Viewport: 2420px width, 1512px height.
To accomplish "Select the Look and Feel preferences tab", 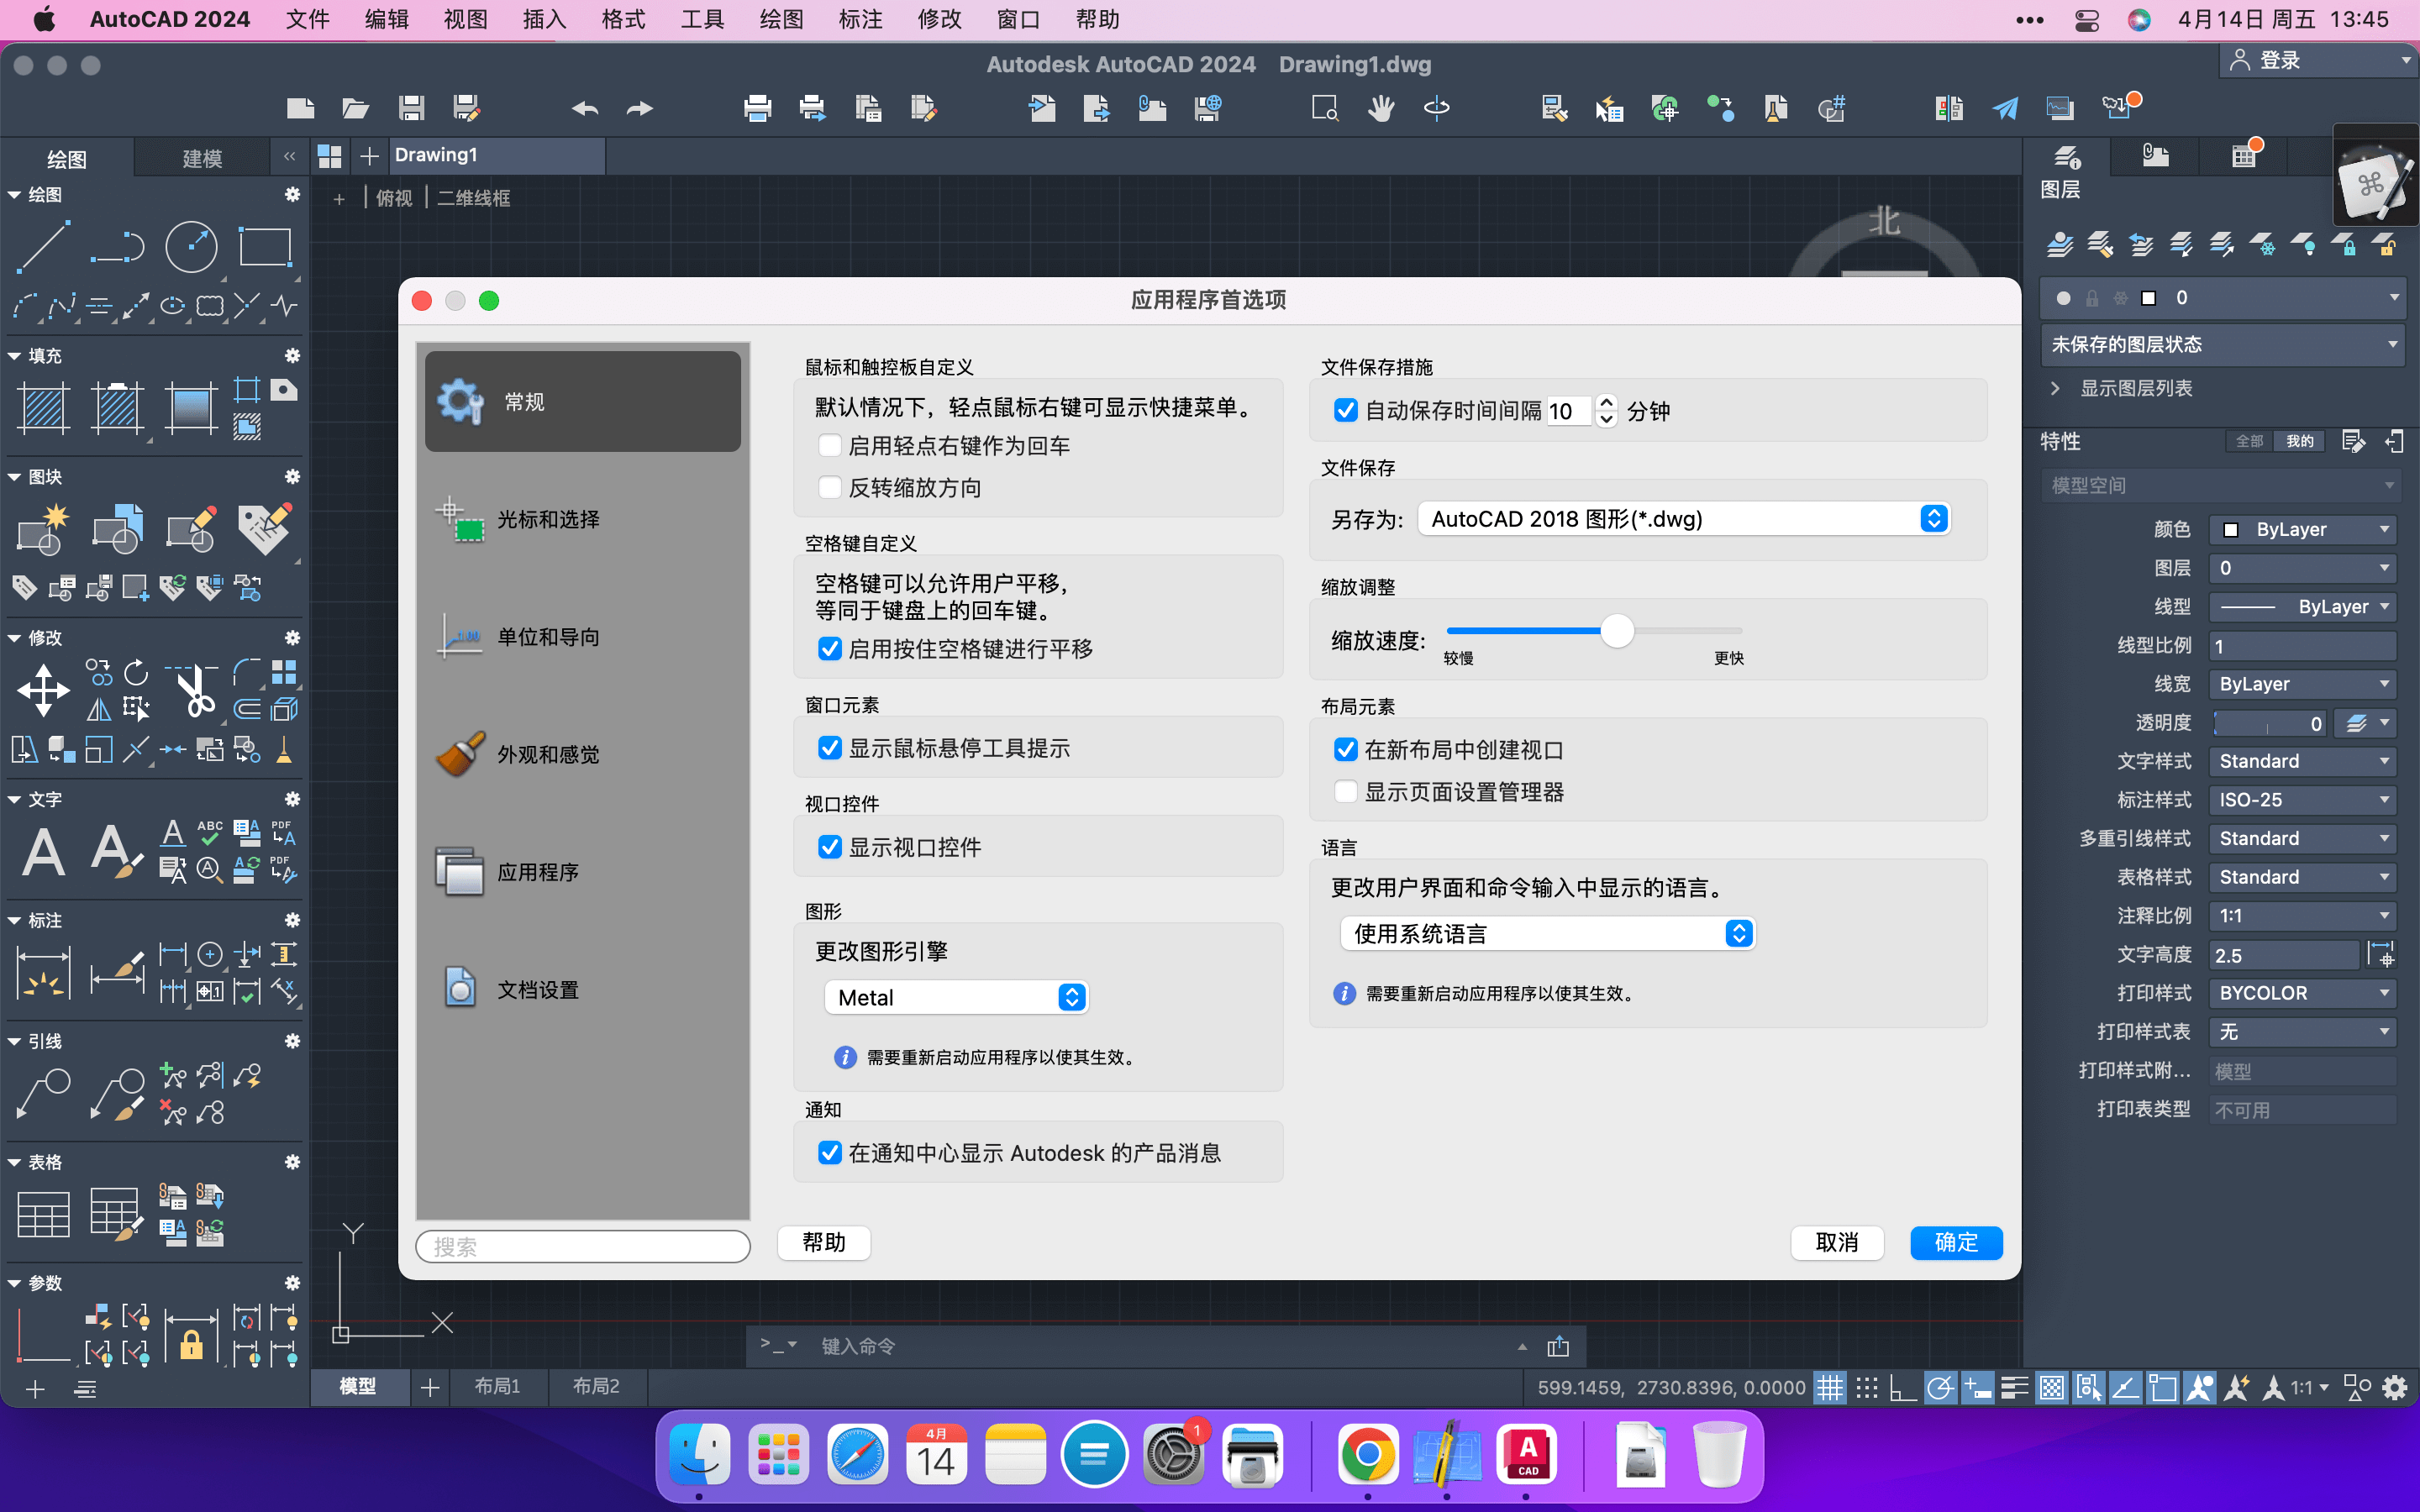I will (x=583, y=754).
